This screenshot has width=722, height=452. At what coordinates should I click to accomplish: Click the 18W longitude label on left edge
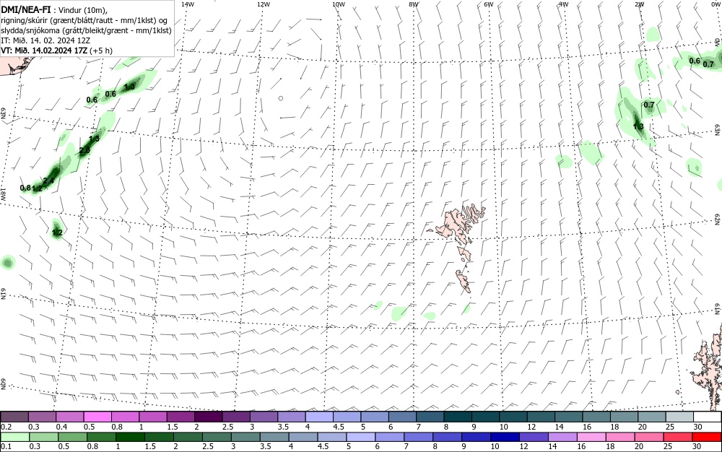point(3,194)
